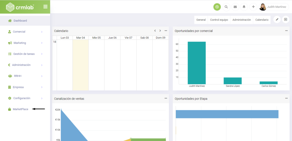Open the green clock time tracker

[217, 7]
